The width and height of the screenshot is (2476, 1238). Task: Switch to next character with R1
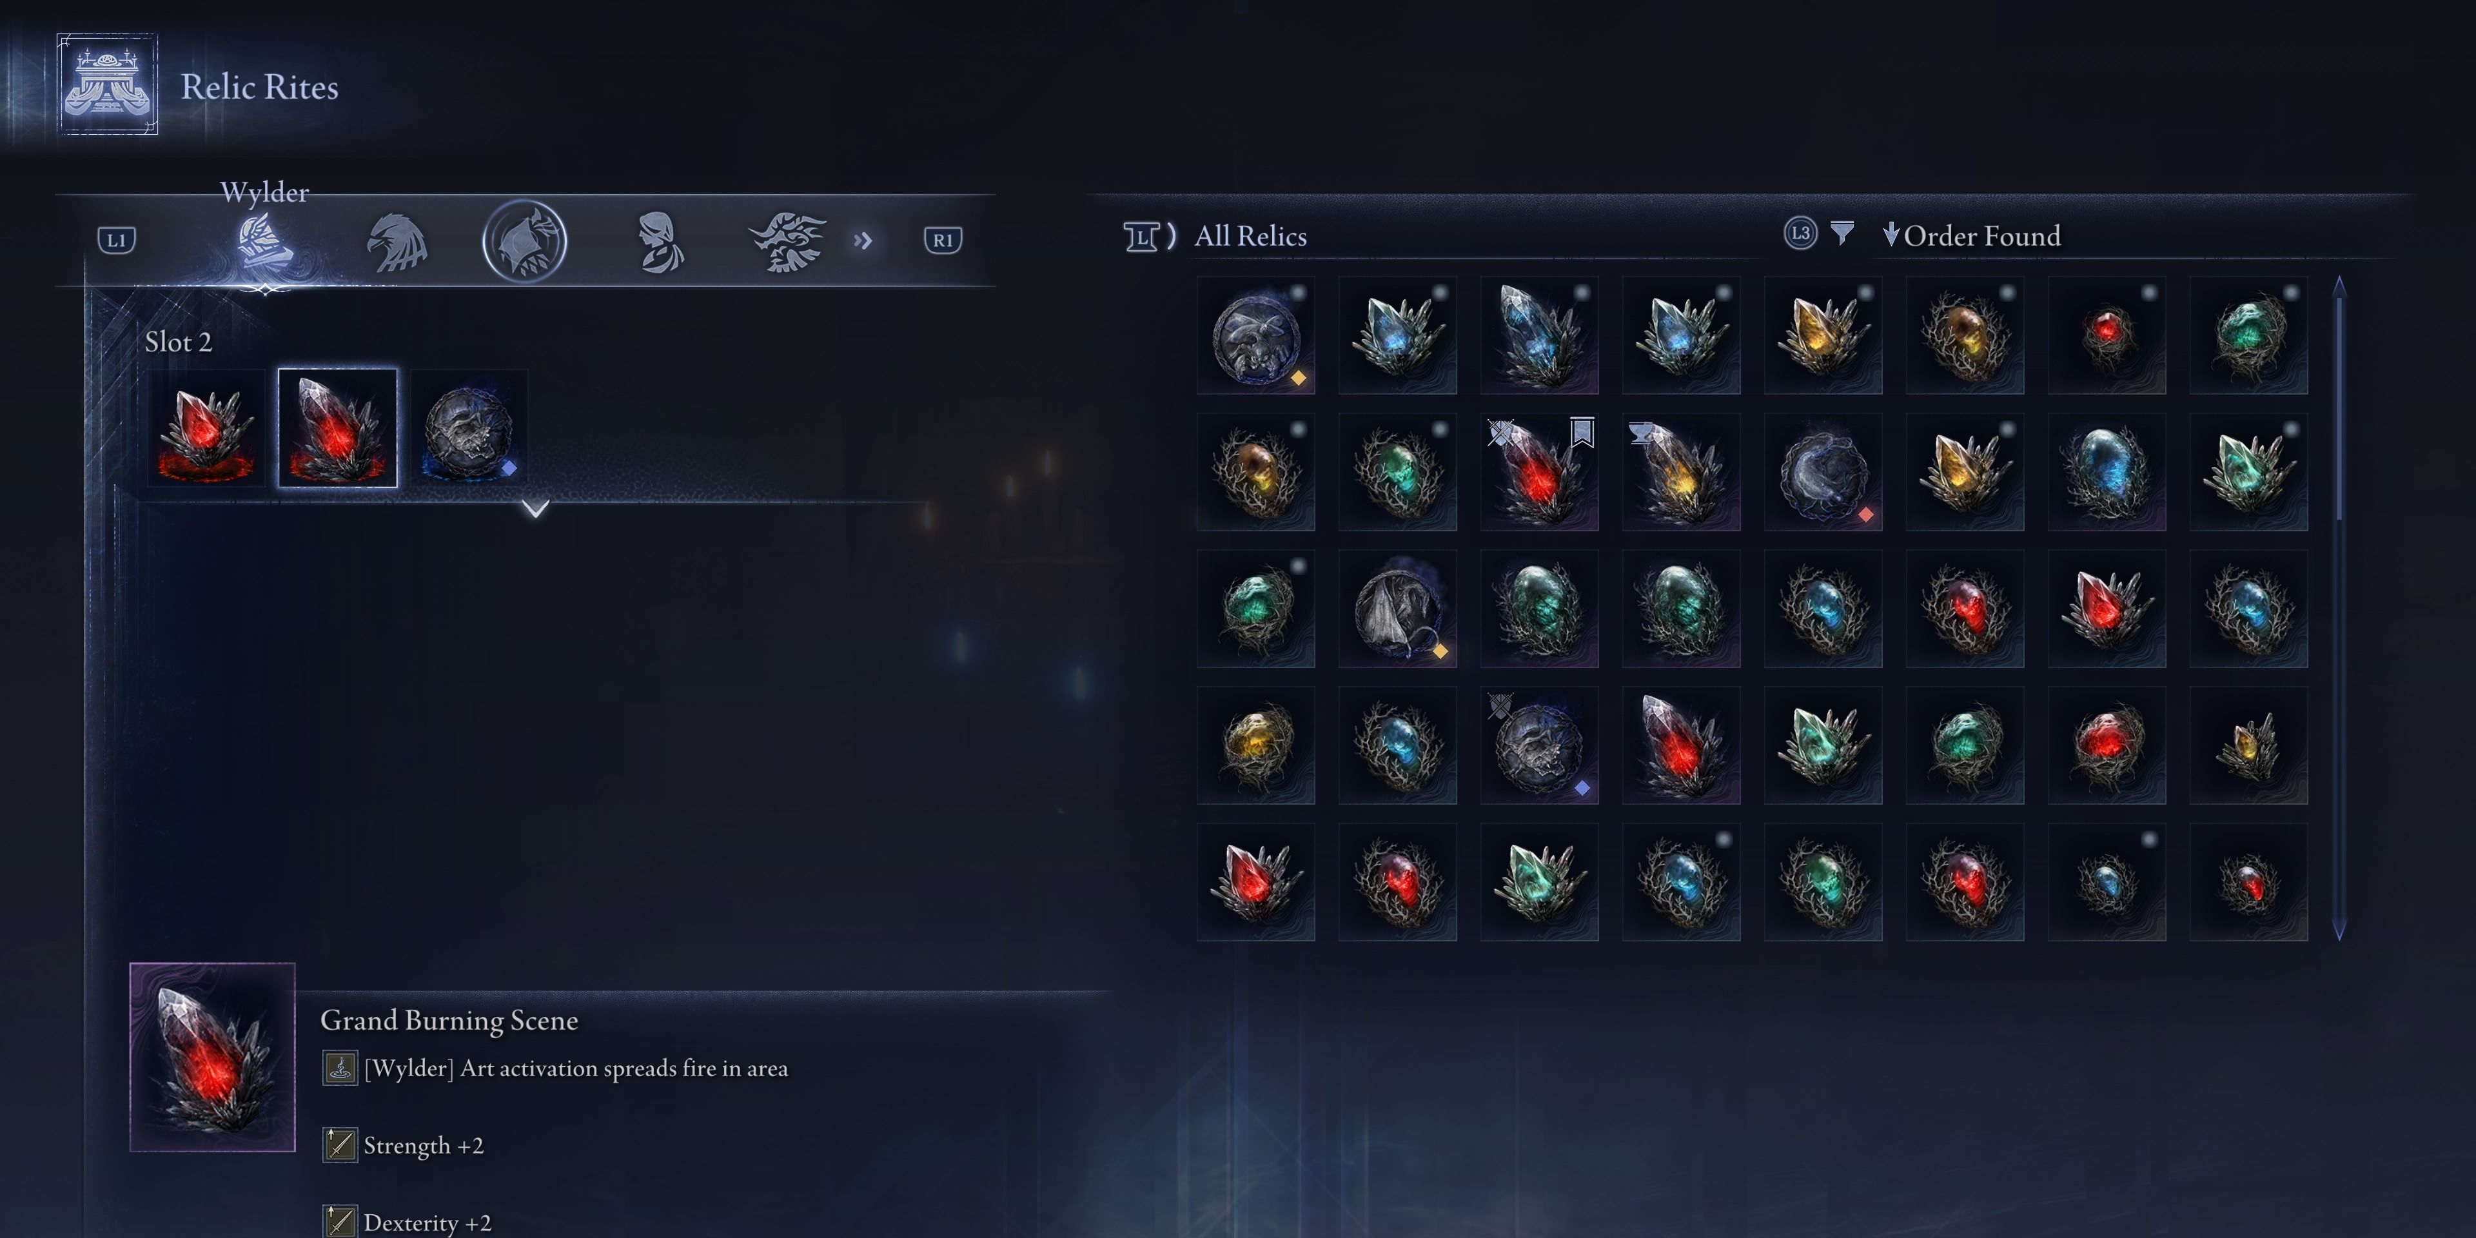click(x=943, y=241)
